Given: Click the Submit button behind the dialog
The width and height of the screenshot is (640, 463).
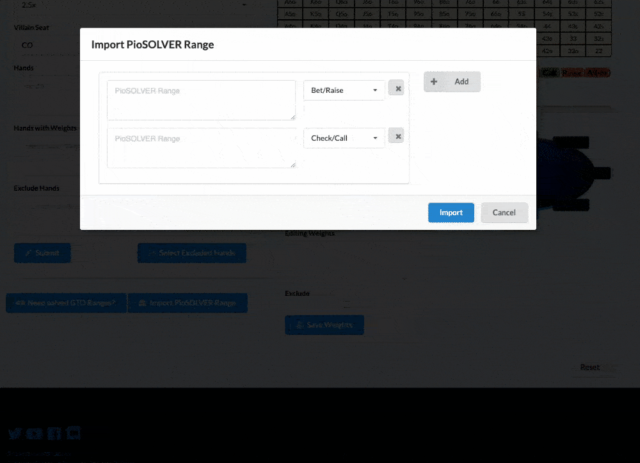Looking at the screenshot, I should click(42, 253).
